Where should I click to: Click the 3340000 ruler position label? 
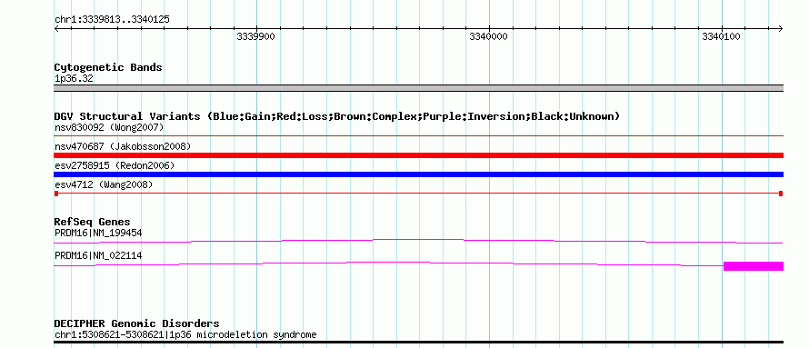coord(488,36)
